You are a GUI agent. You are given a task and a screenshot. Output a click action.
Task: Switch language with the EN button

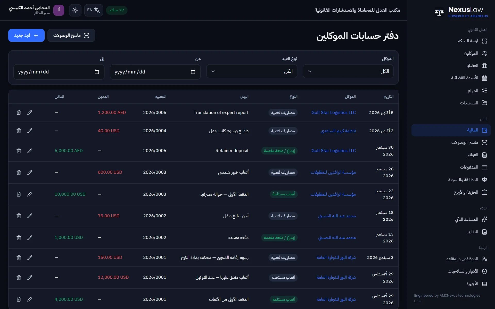coord(94,10)
